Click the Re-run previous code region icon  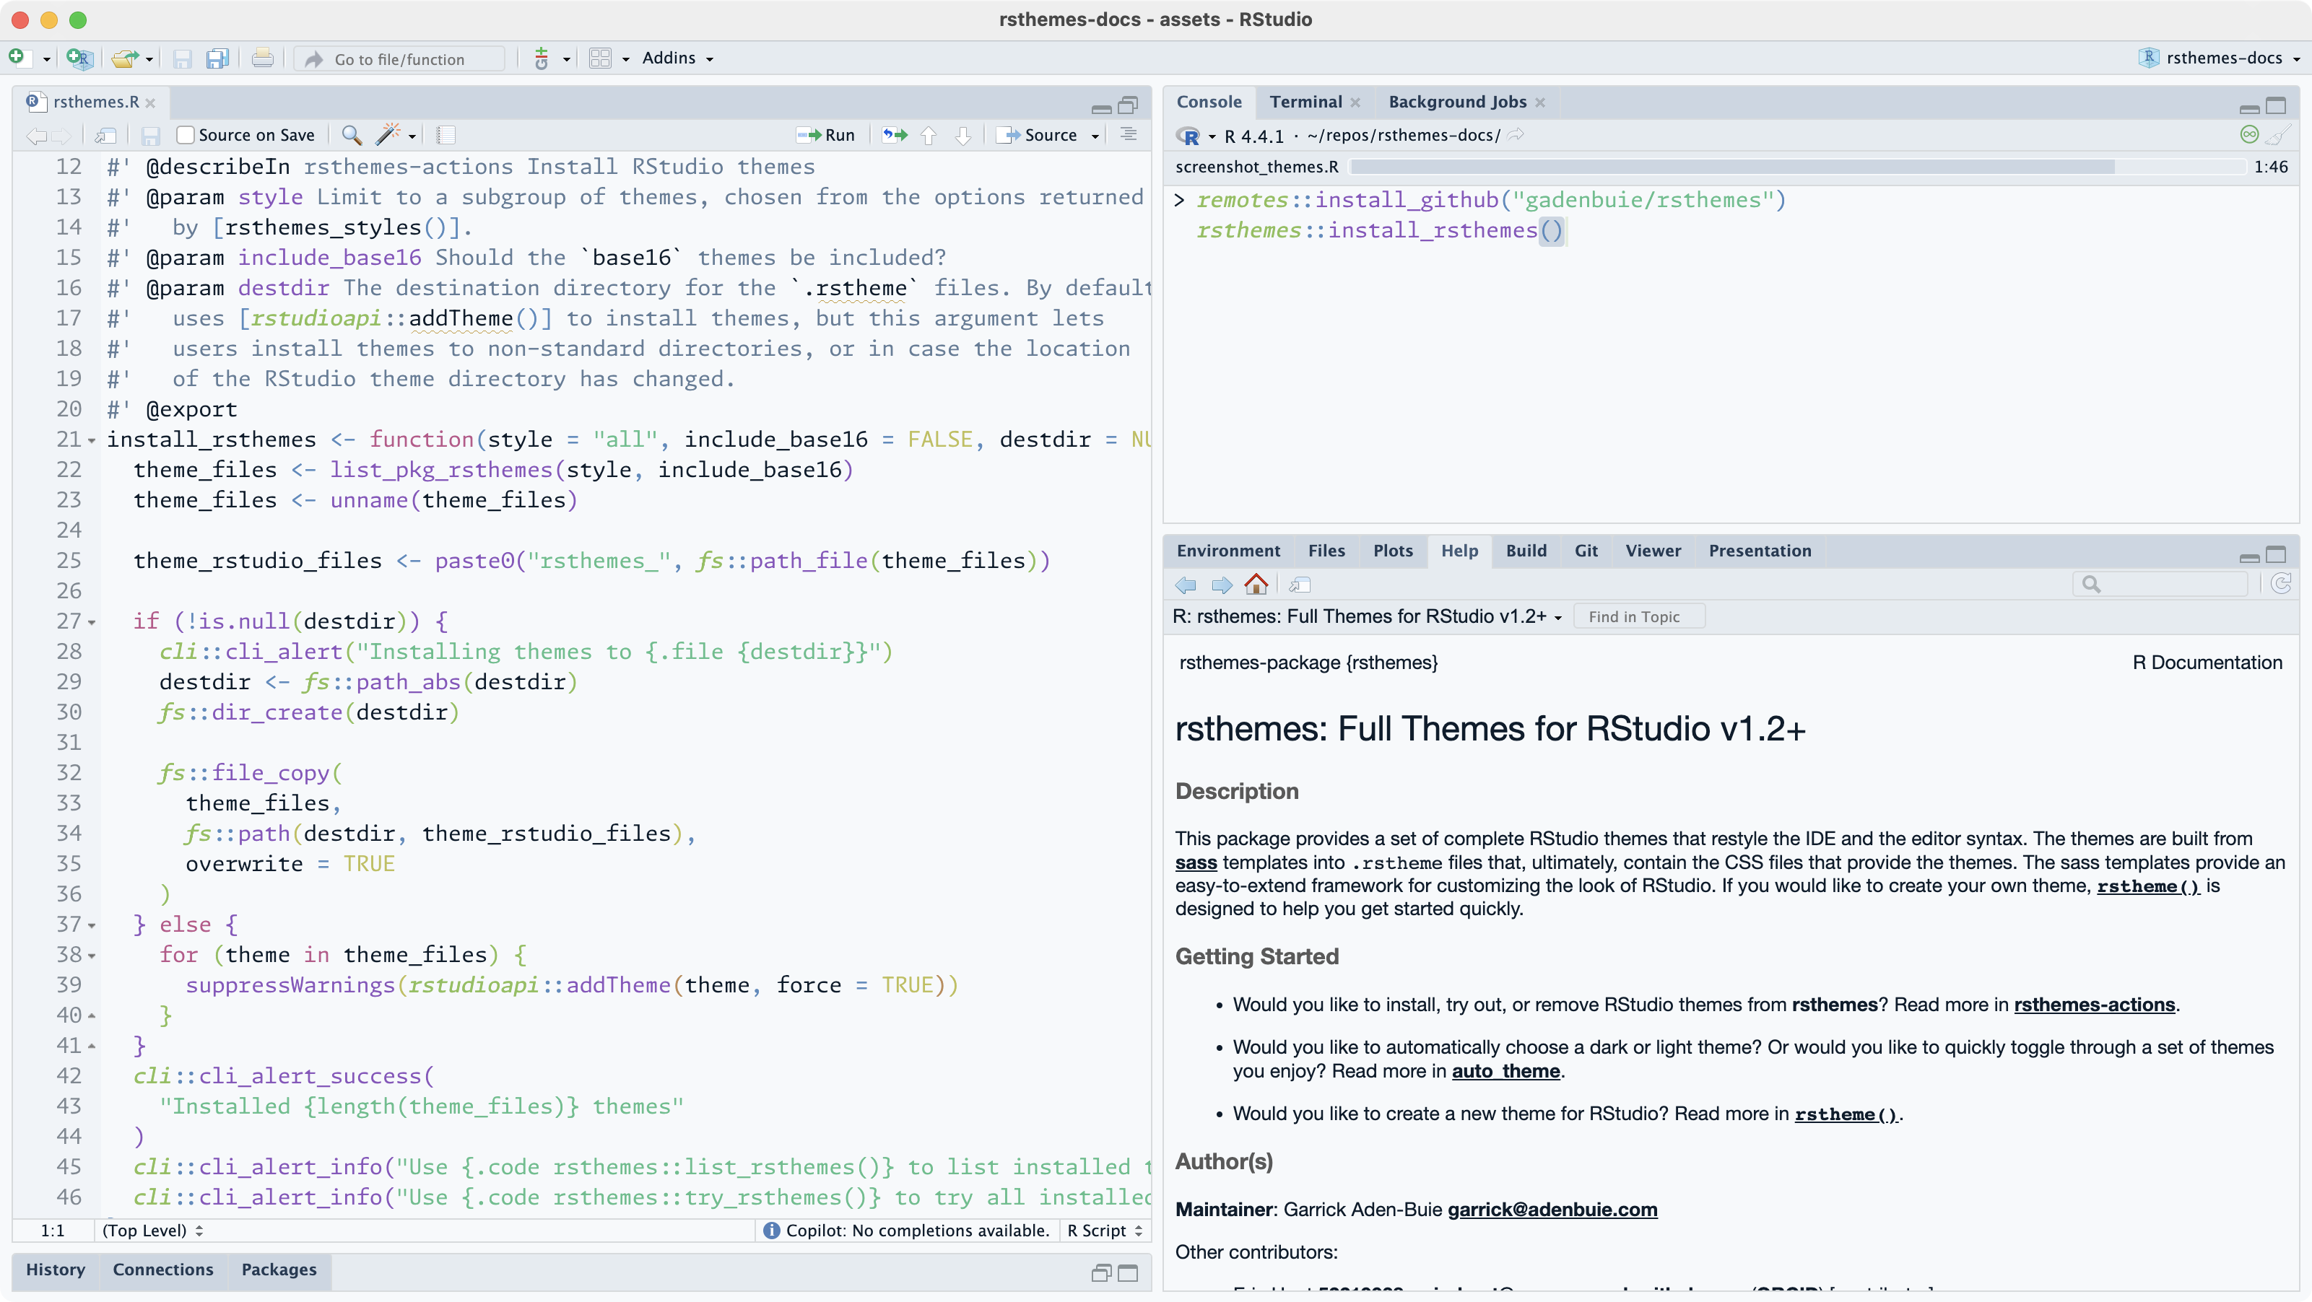click(x=894, y=136)
